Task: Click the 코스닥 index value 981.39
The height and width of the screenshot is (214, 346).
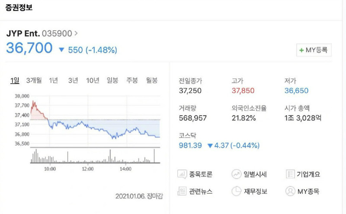Action: pyautogui.click(x=190, y=145)
